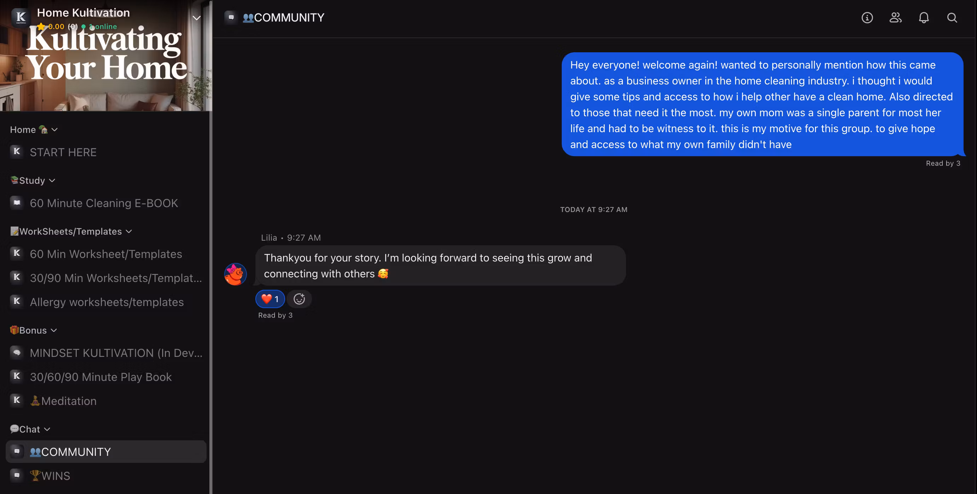This screenshot has height=494, width=977.
Task: Switch to the WINS chat channel
Action: 56,476
